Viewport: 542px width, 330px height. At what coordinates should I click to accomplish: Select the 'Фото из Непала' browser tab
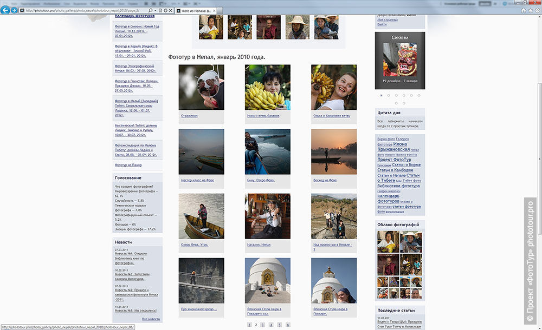point(196,11)
